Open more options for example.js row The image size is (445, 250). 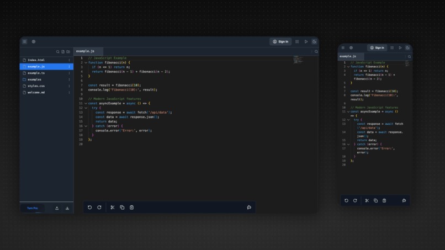[69, 66]
